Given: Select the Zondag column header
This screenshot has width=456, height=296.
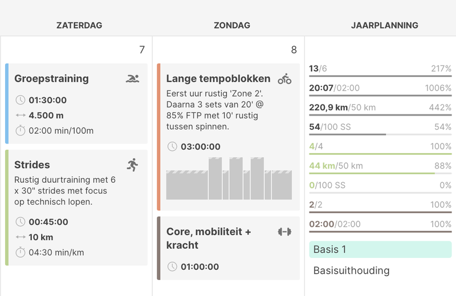Looking at the screenshot, I should coord(231,26).
